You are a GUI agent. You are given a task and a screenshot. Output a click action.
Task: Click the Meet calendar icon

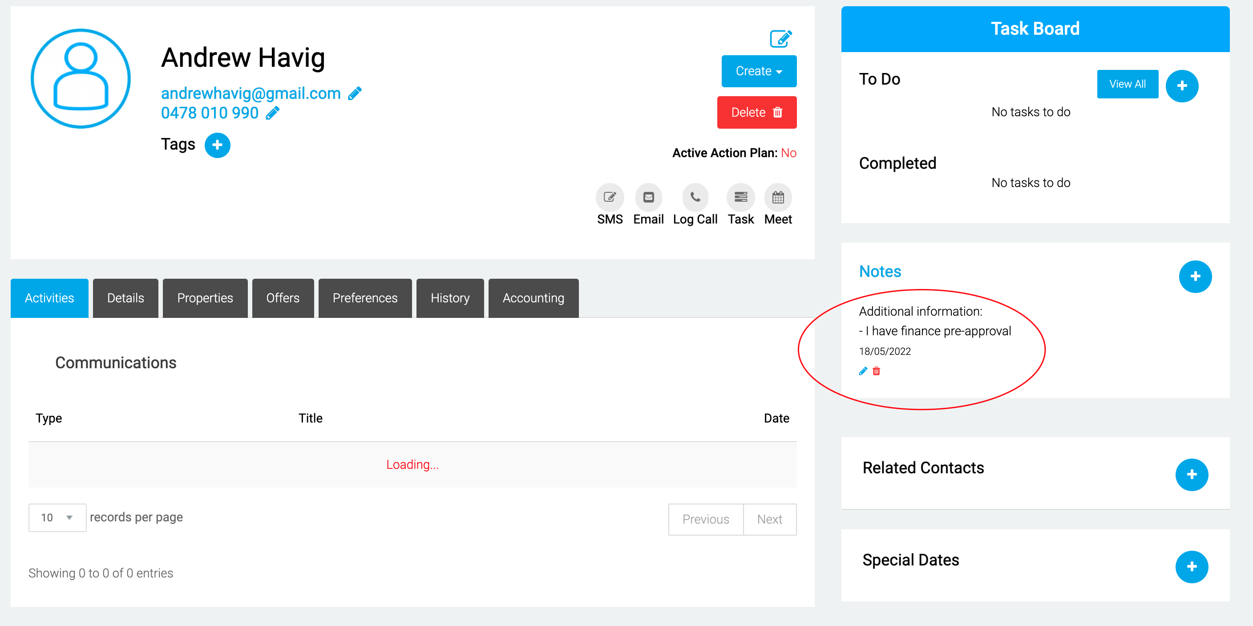[x=778, y=197]
